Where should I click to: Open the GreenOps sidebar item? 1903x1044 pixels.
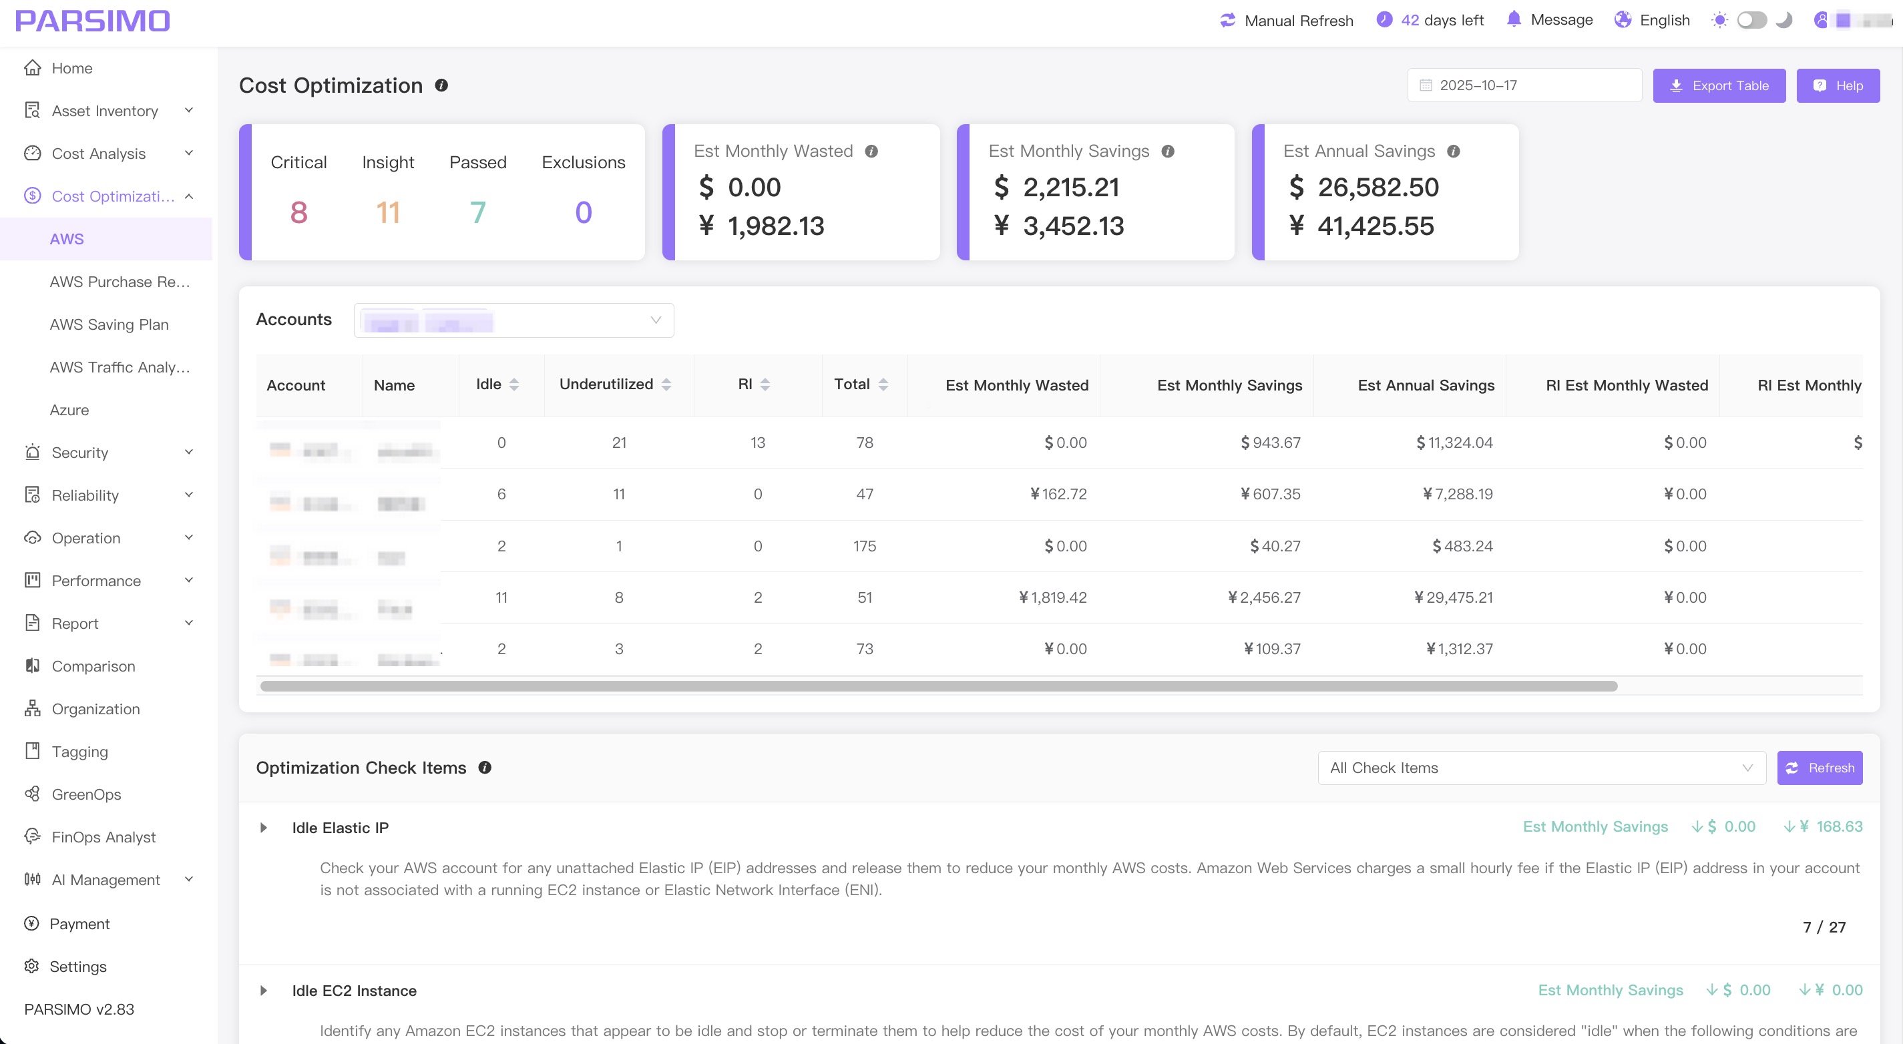(x=85, y=794)
